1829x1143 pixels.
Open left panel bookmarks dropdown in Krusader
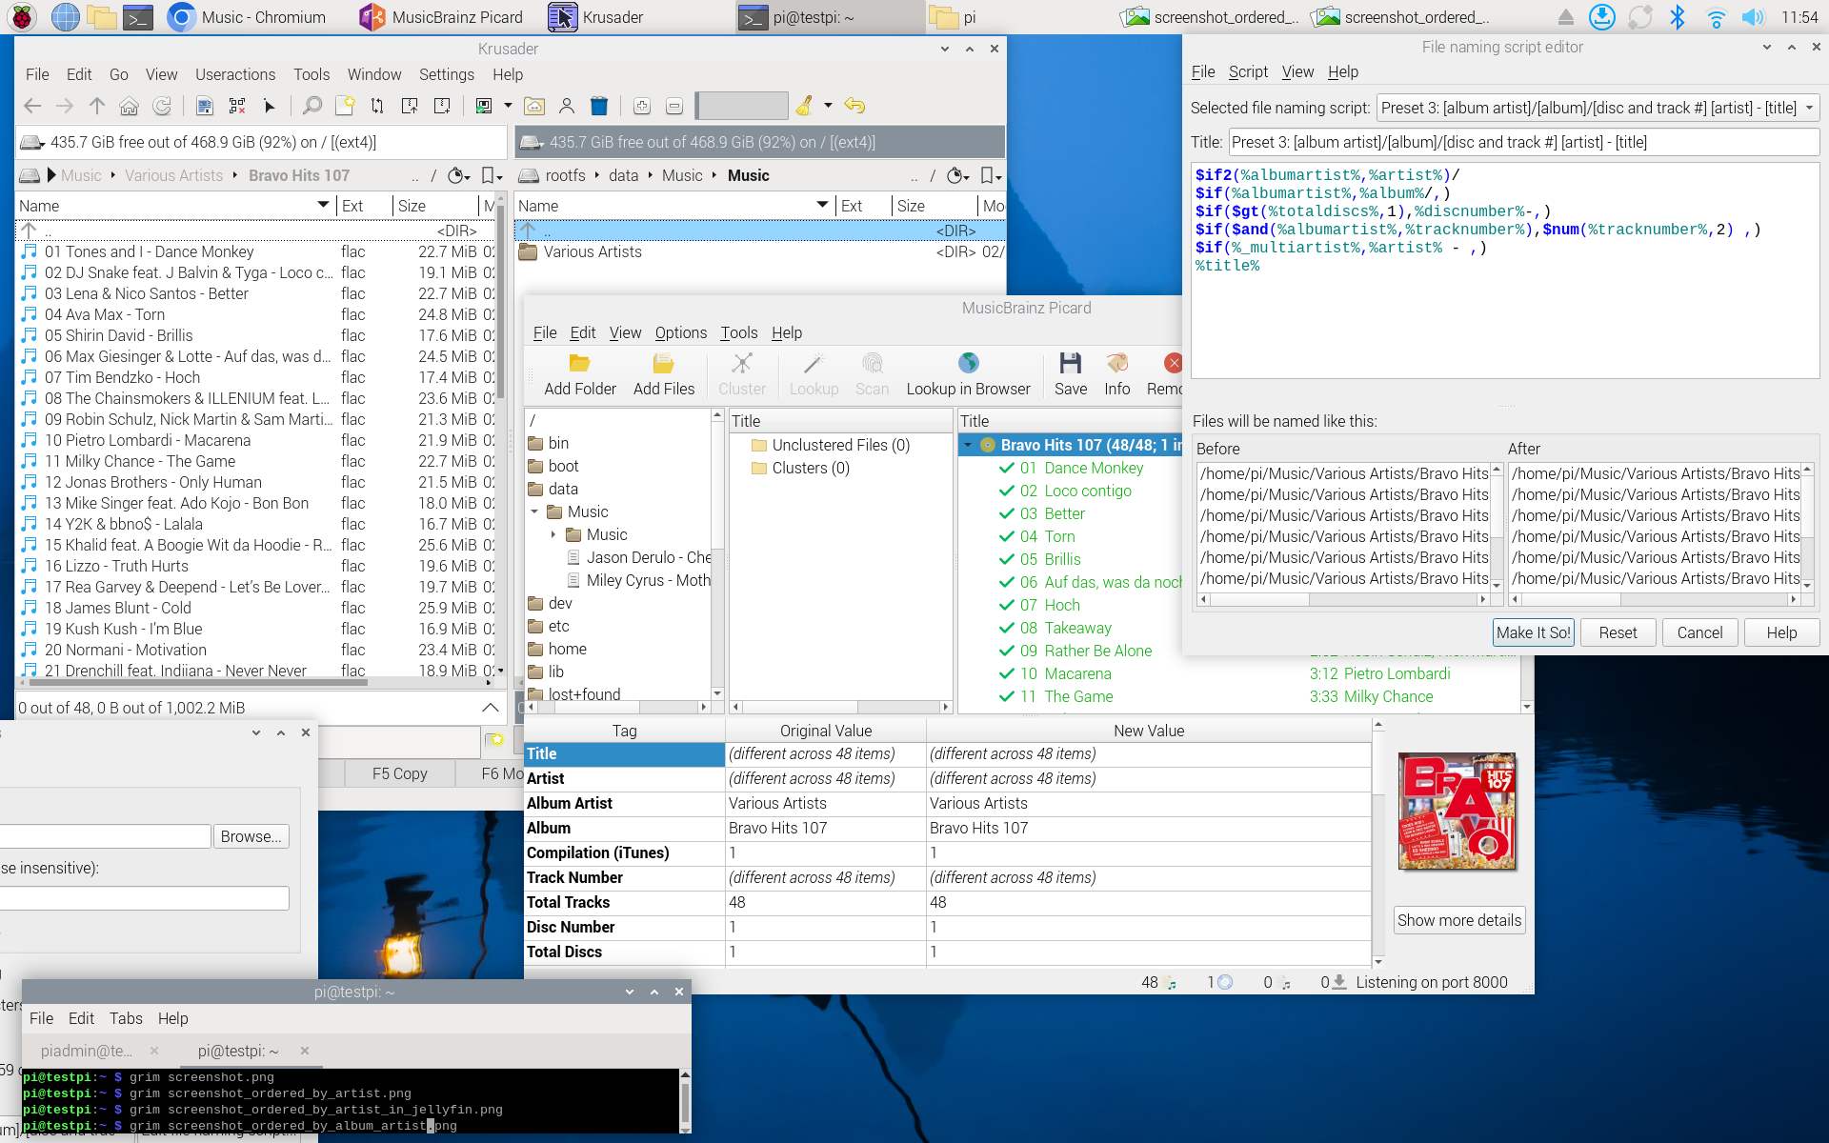pos(492,175)
